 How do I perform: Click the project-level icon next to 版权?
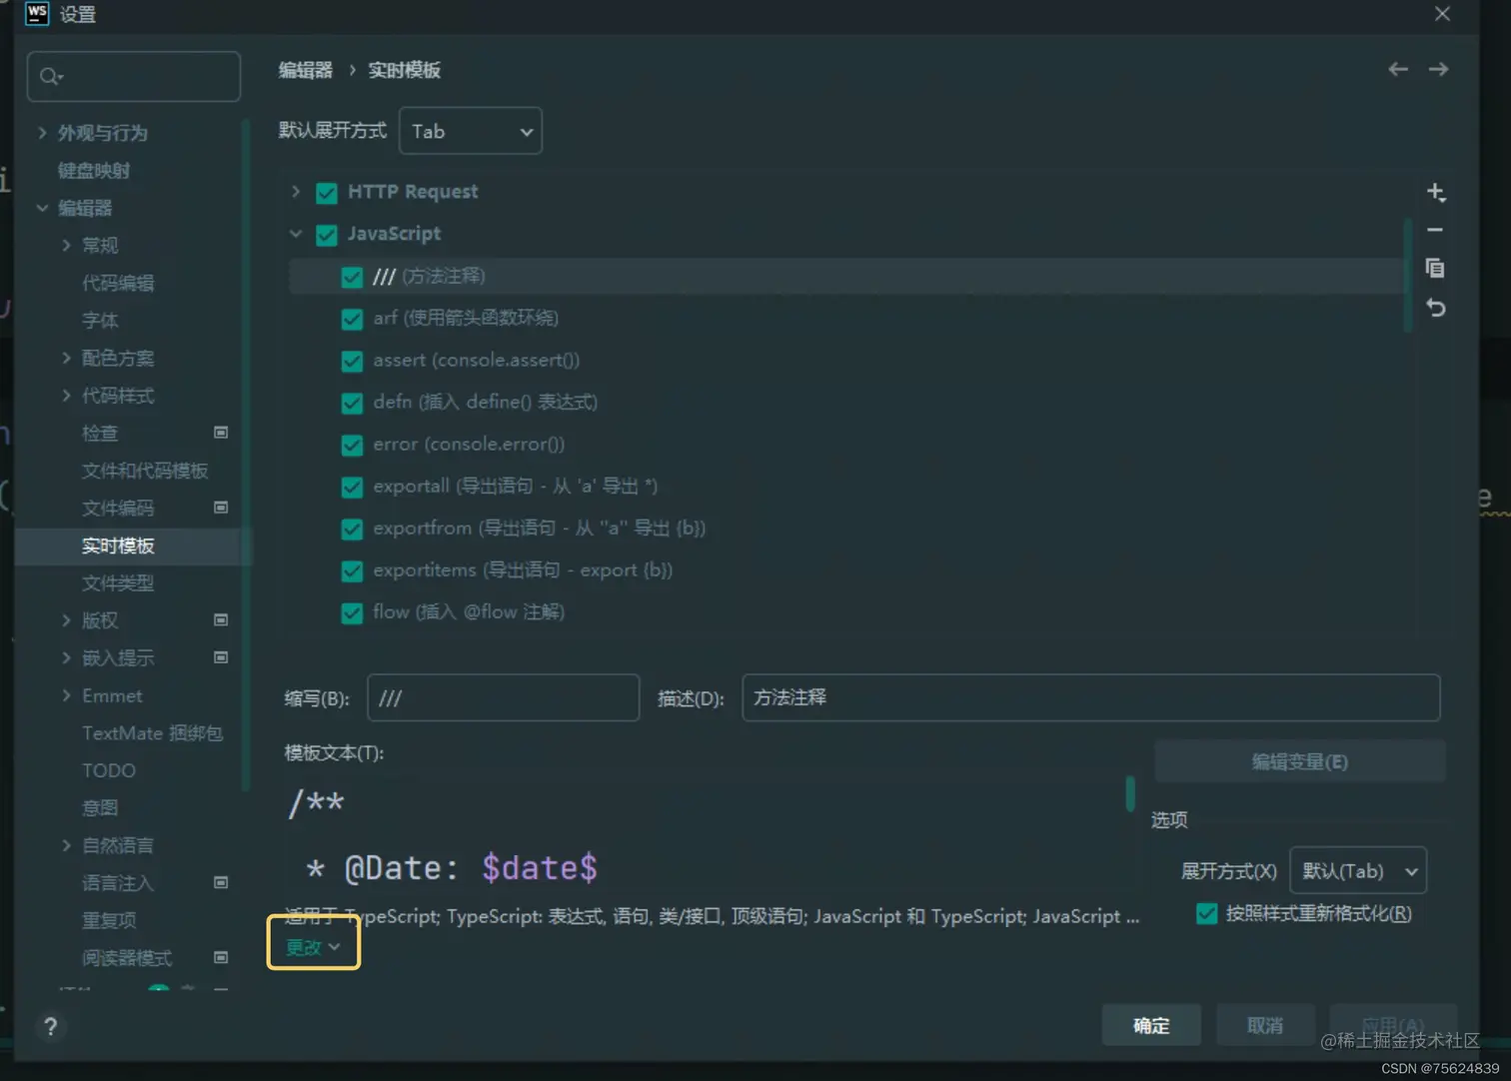coord(221,619)
